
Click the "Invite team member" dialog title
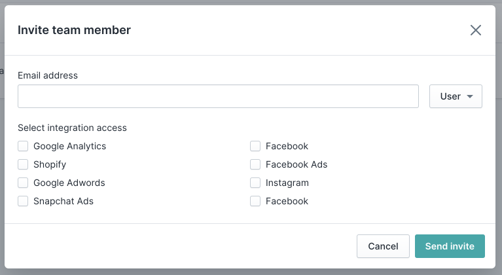pyautogui.click(x=74, y=30)
